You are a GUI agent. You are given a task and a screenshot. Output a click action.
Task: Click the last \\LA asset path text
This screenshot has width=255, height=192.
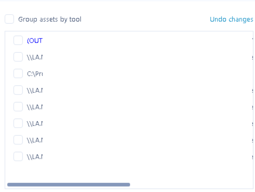[x=35, y=157]
